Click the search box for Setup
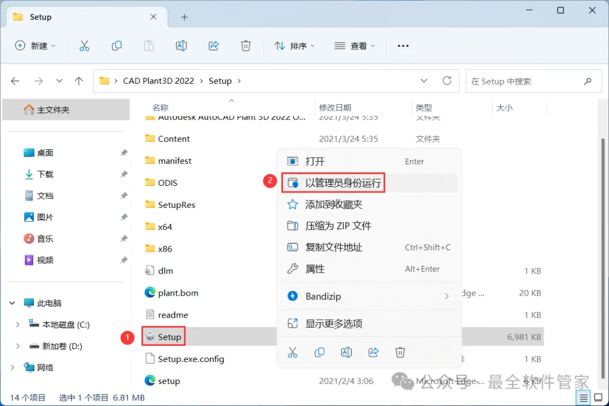This screenshot has width=609, height=406. pyautogui.click(x=533, y=81)
